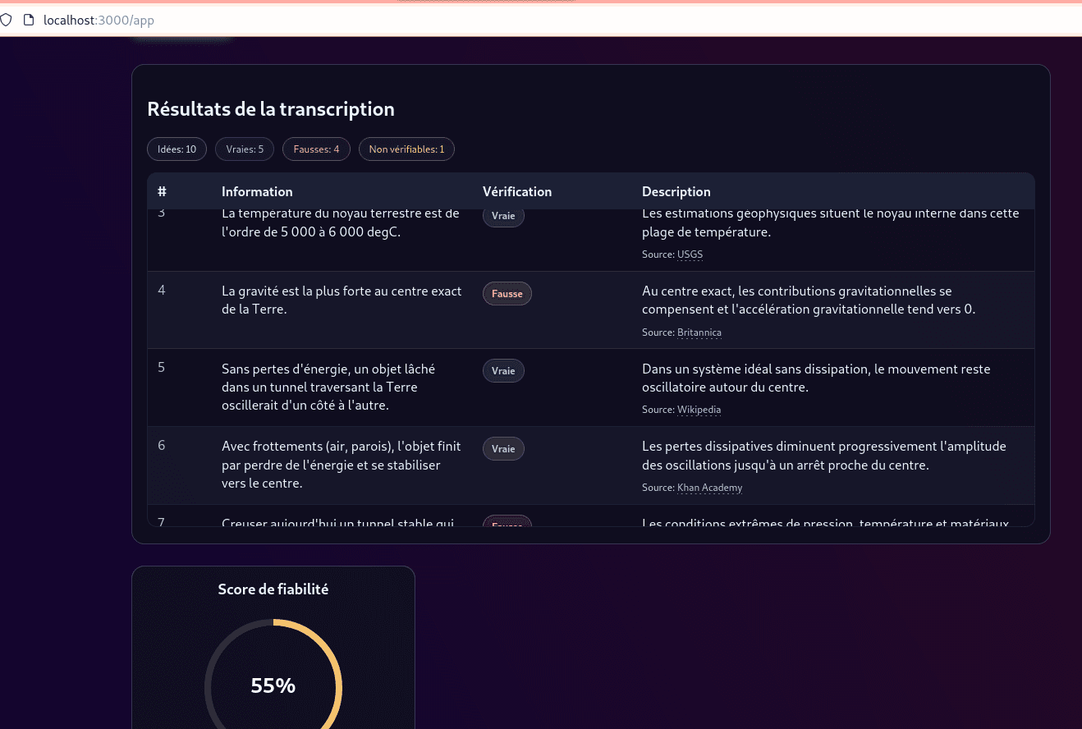Select the 'Vraie' badge on row 3
The width and height of the screenshot is (1082, 729).
pos(503,215)
